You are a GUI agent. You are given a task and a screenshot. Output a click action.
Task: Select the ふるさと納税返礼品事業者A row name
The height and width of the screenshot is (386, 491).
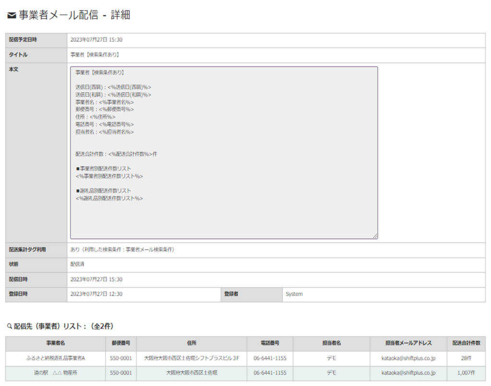click(x=55, y=358)
